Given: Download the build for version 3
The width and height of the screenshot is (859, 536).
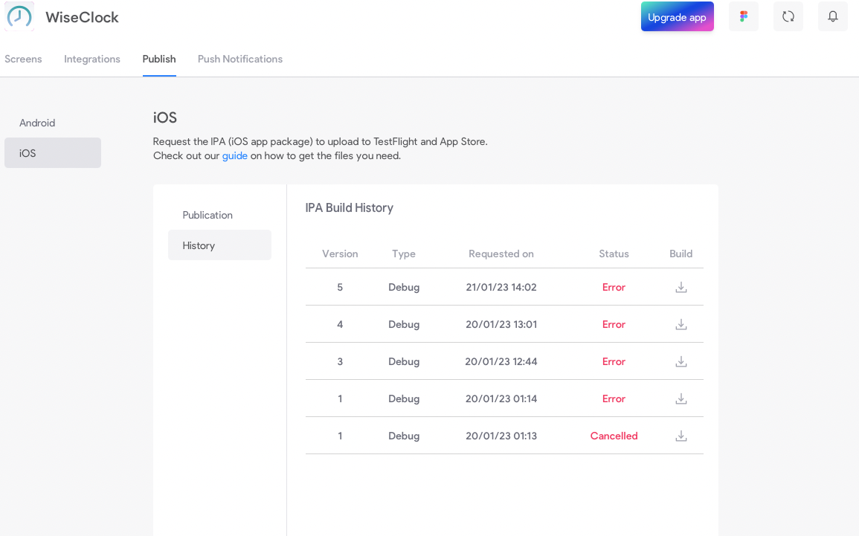Looking at the screenshot, I should coord(681,362).
